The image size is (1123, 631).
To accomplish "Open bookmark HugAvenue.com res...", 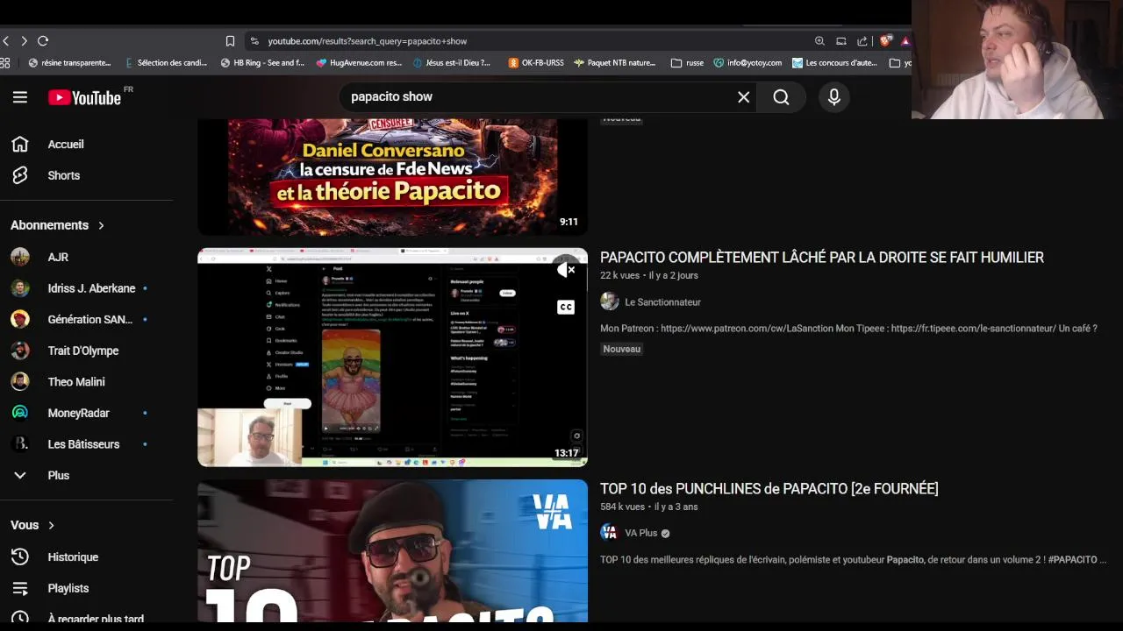I will point(359,63).
